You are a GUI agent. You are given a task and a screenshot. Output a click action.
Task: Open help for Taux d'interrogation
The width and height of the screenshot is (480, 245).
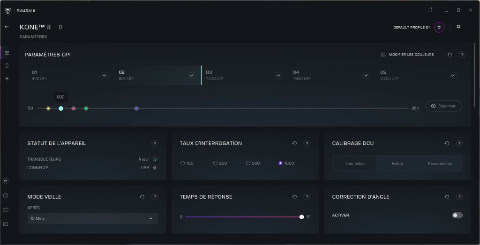[x=307, y=143]
